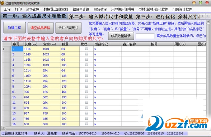Open the 成品标记 dropdown in row 13
The width and height of the screenshot is (211, 137).
pos(95,113)
